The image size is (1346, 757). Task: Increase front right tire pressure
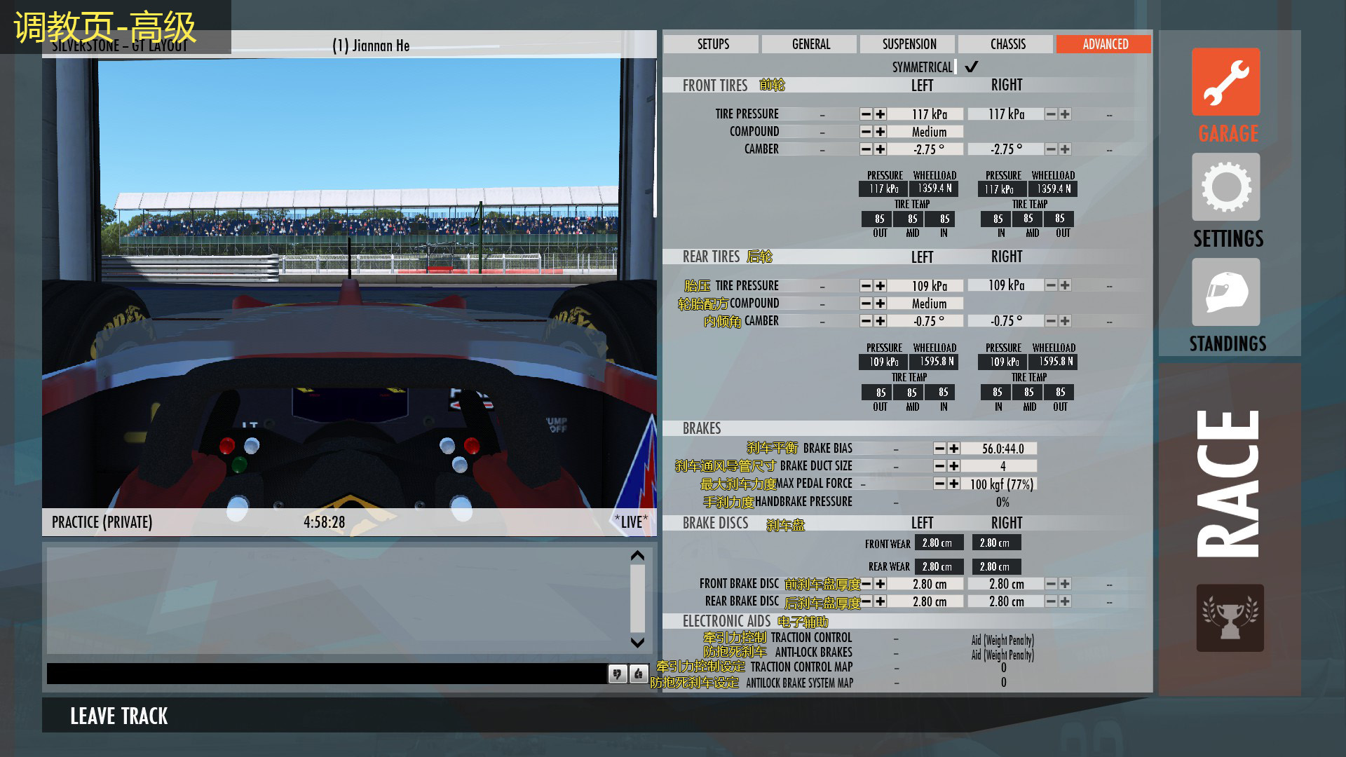coord(1065,114)
